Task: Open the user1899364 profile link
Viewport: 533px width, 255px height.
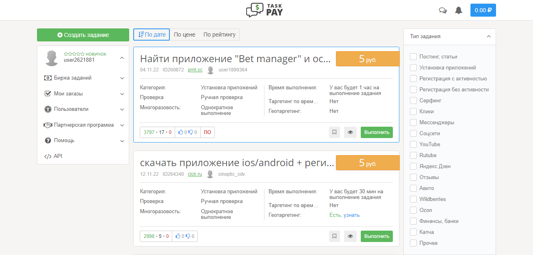Action: coord(233,70)
